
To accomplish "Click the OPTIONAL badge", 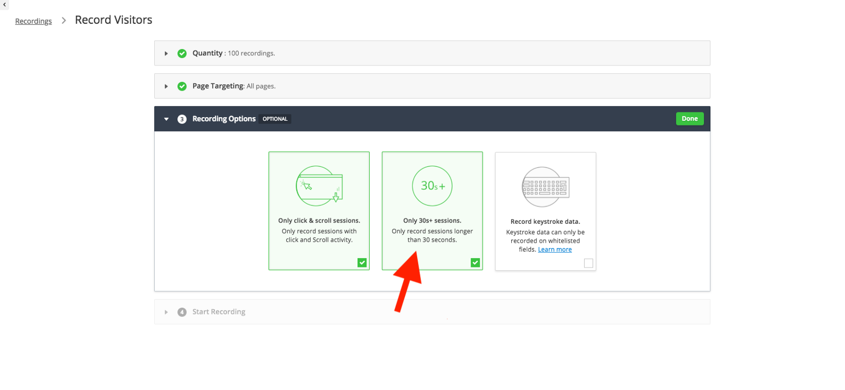I will (275, 119).
